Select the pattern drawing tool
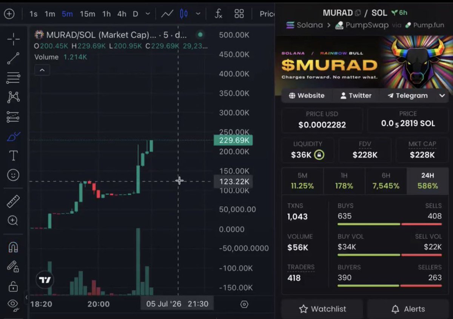The width and height of the screenshot is (453, 319). pyautogui.click(x=13, y=97)
